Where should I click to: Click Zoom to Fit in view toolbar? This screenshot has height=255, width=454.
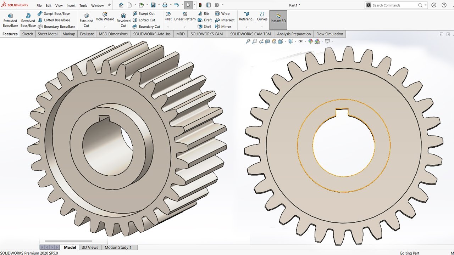[x=248, y=41]
